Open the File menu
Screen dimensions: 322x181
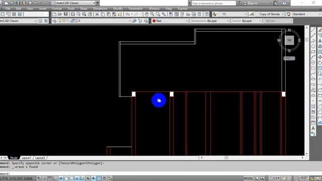click(8, 9)
